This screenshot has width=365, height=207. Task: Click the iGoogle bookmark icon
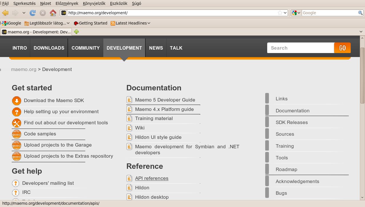tap(4, 23)
